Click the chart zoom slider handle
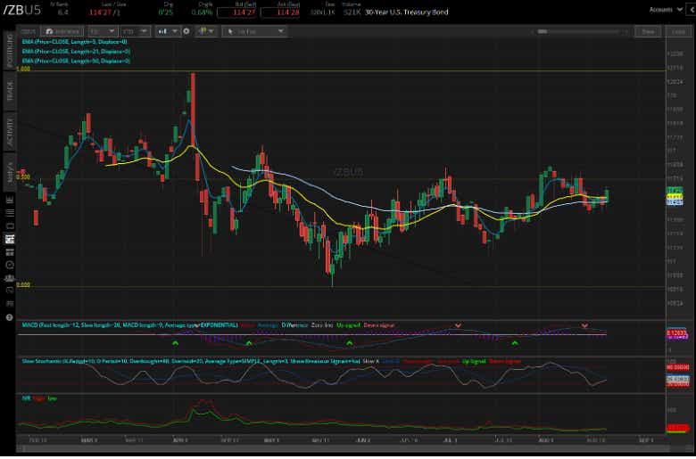 [543, 31]
